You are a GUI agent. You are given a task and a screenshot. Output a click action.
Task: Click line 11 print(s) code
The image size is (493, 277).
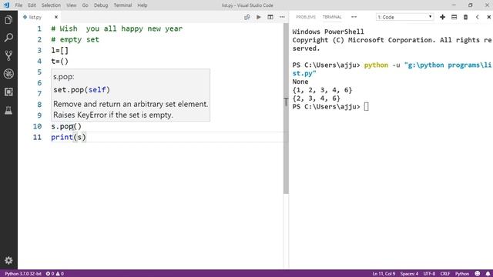pyautogui.click(x=69, y=137)
